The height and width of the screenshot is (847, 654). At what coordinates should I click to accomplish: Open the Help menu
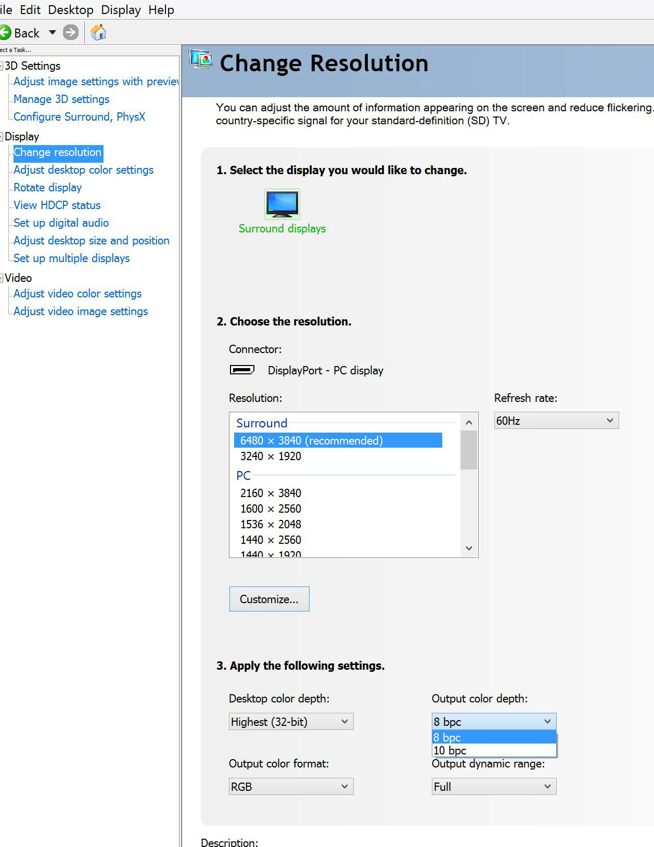coord(161,10)
